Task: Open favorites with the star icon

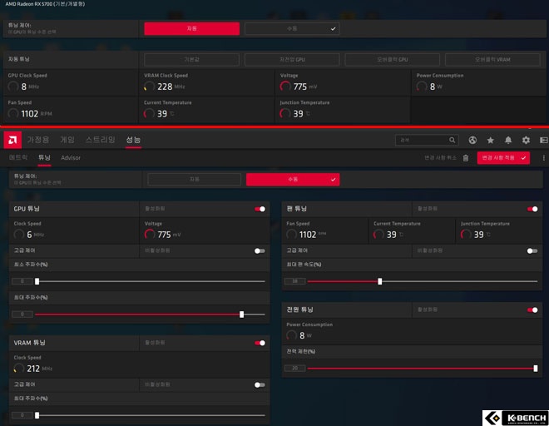Action: tap(490, 140)
